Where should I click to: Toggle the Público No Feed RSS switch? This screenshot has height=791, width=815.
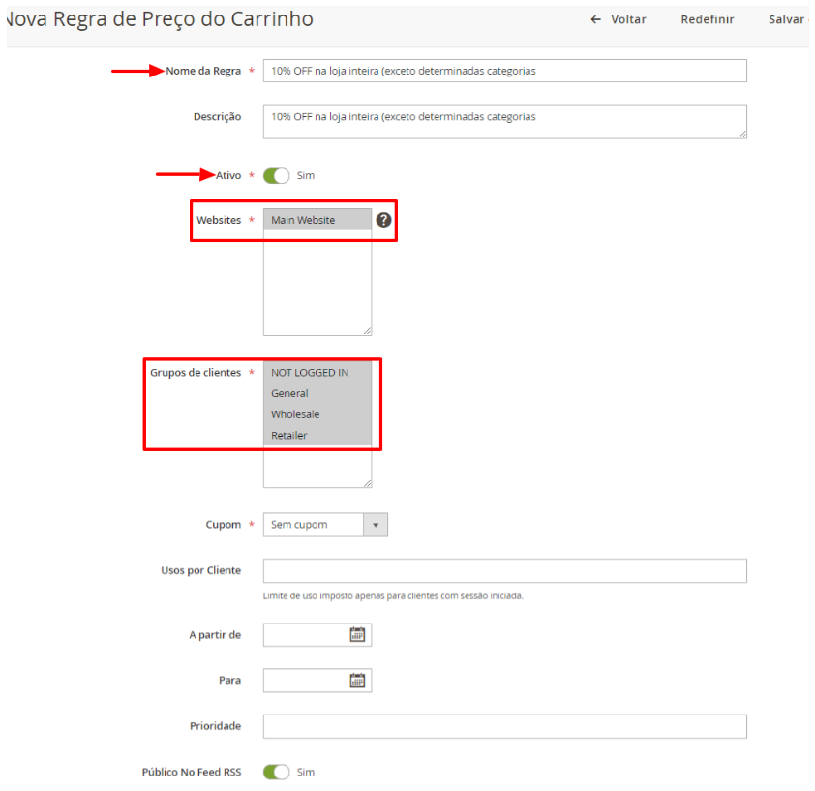(x=277, y=773)
